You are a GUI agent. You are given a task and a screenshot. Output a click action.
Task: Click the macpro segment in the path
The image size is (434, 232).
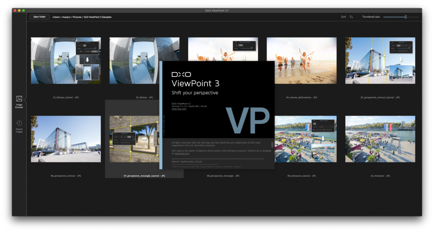pos(66,17)
